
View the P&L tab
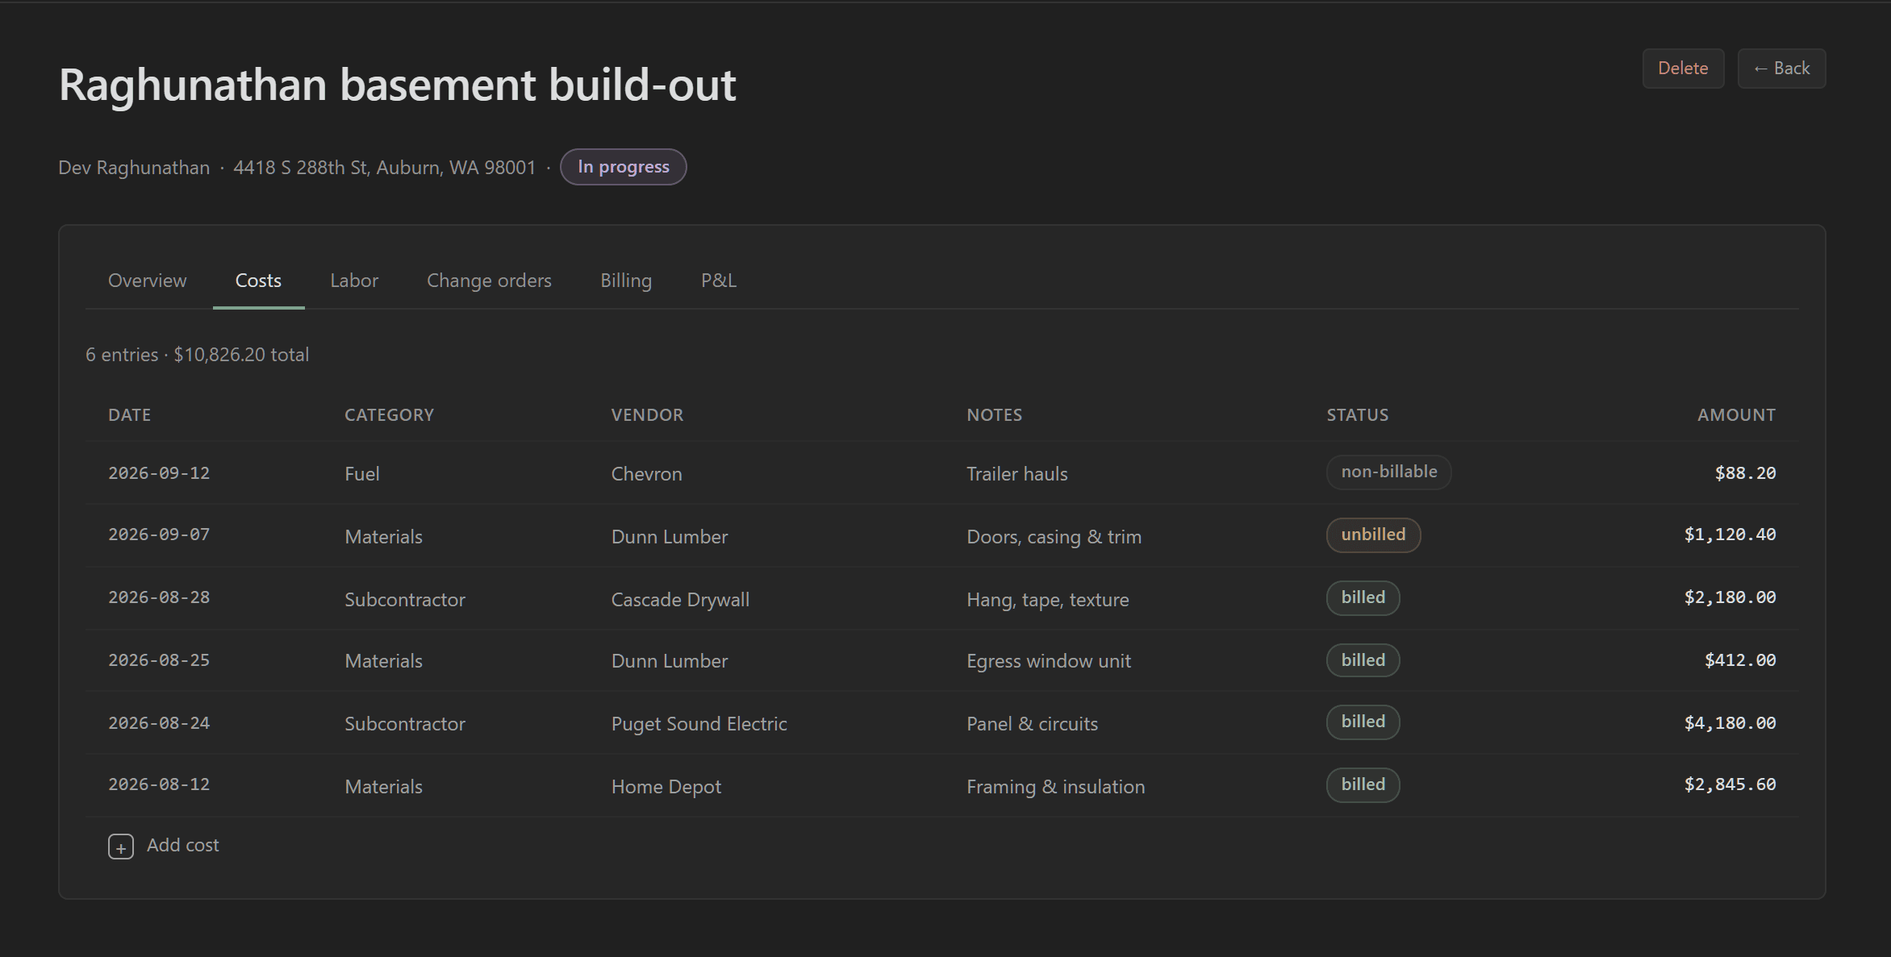[719, 281]
